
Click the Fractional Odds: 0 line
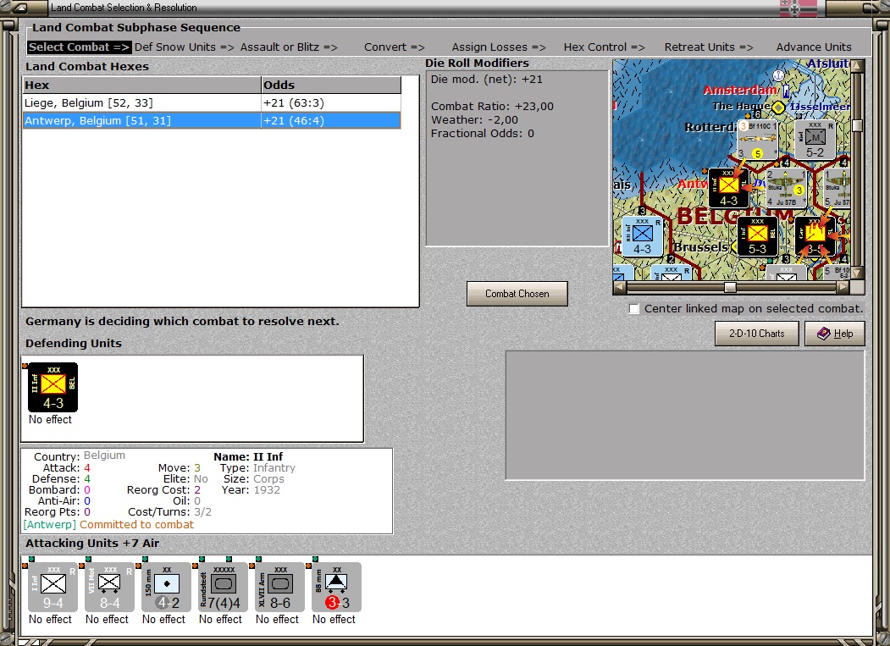pos(483,134)
